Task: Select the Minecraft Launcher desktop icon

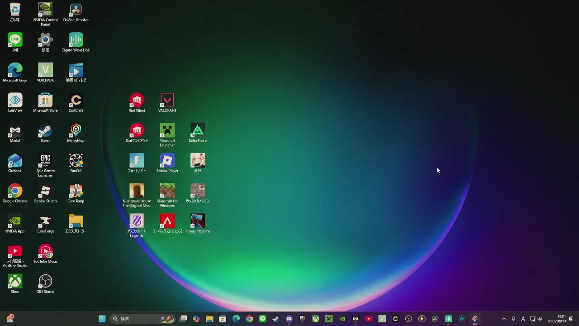Action: 167,135
